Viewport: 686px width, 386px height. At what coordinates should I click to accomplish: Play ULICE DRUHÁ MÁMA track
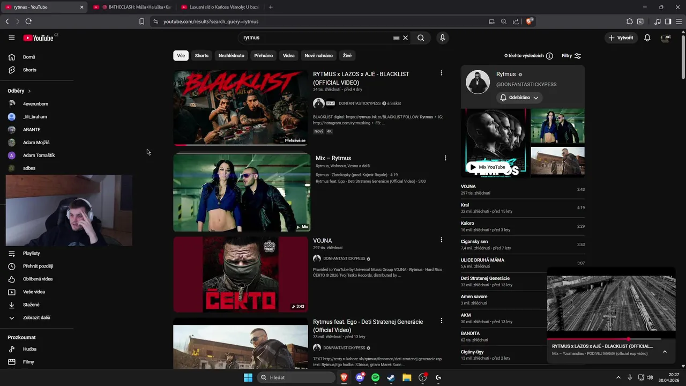[523, 263]
